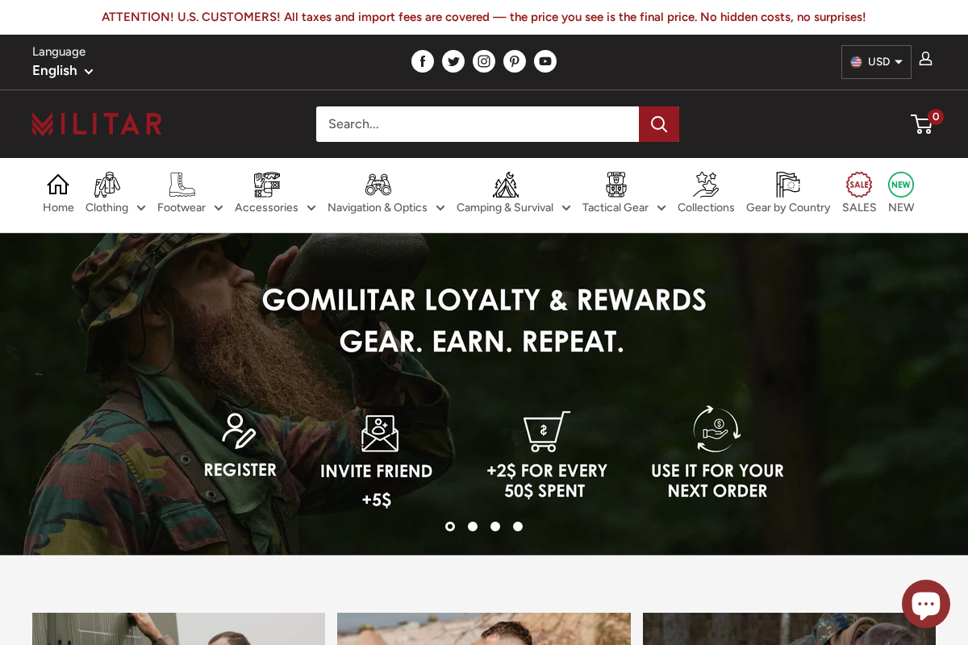The height and width of the screenshot is (645, 968).
Task: Open the Pinterest social icon
Action: [515, 61]
